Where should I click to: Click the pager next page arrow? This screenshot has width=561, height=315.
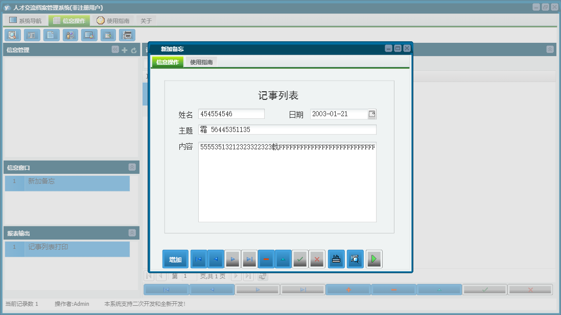point(236,276)
